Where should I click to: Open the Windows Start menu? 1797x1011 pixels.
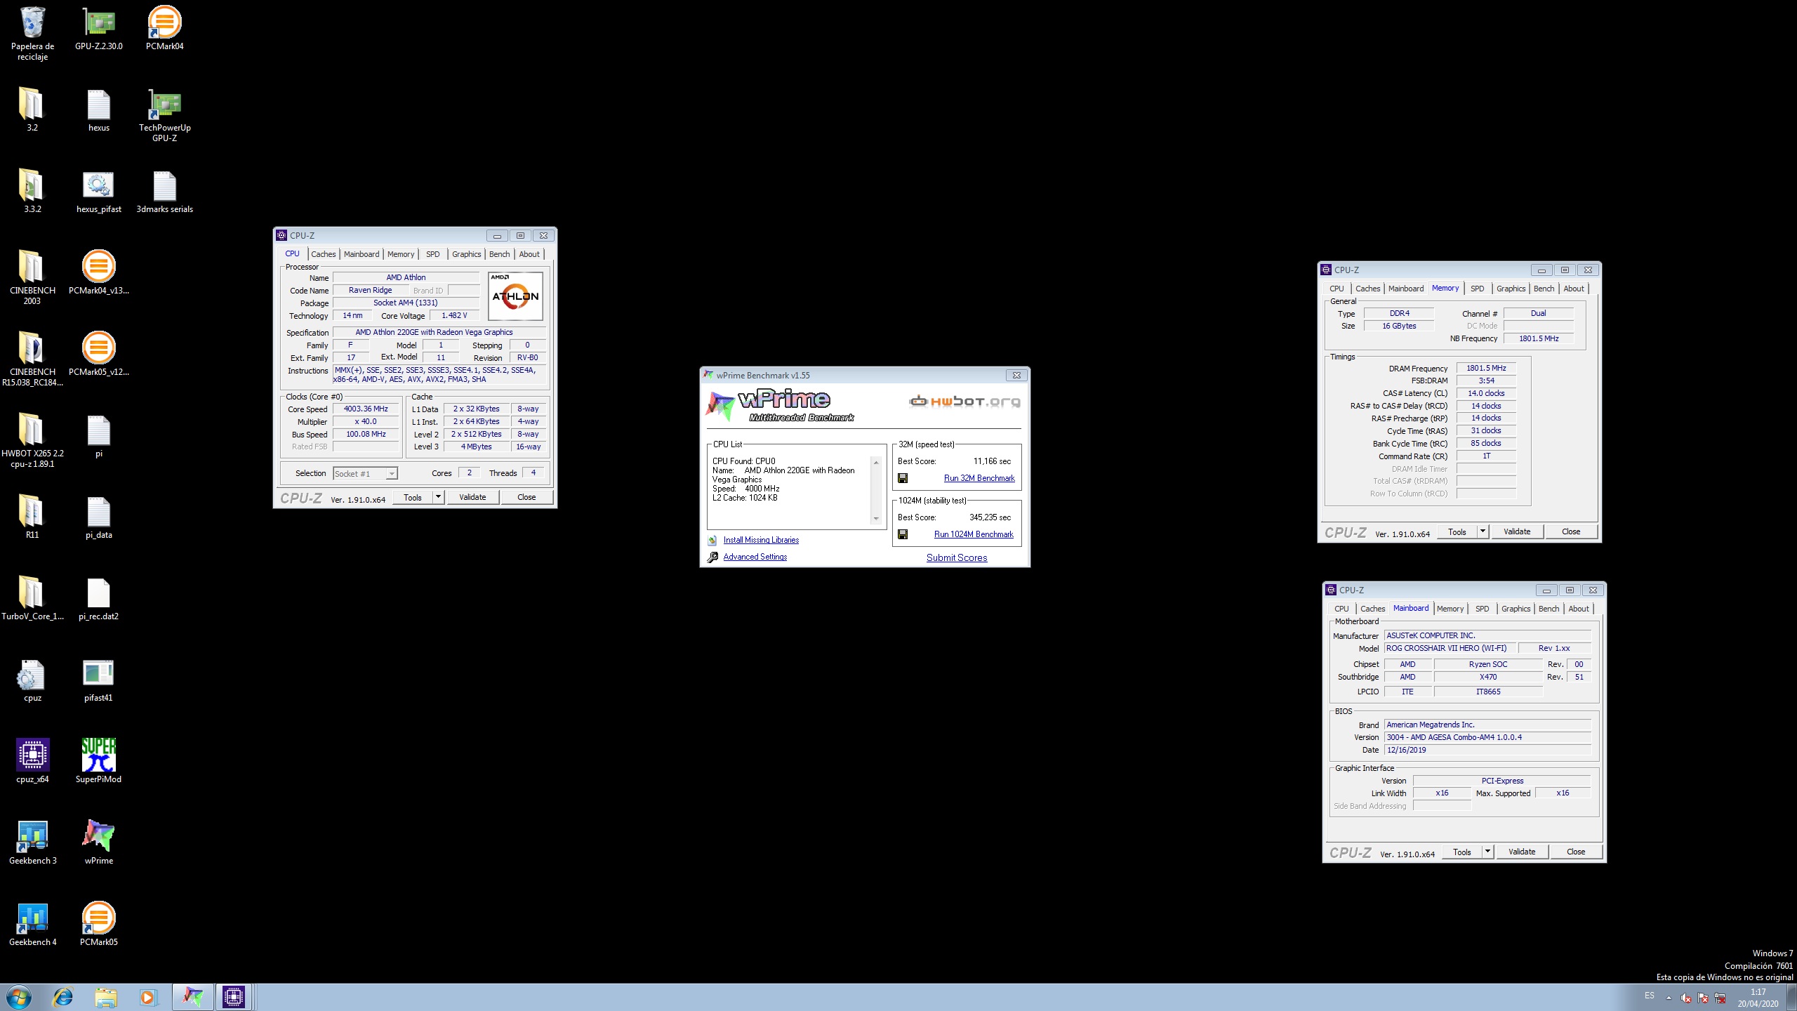[x=19, y=997]
